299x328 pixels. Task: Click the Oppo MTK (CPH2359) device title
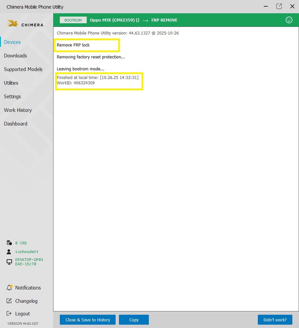click(115, 20)
